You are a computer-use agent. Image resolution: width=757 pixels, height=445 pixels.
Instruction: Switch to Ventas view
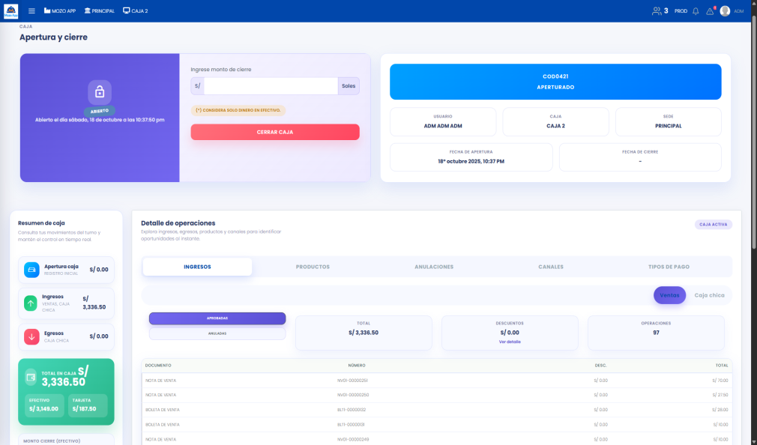(x=669, y=295)
